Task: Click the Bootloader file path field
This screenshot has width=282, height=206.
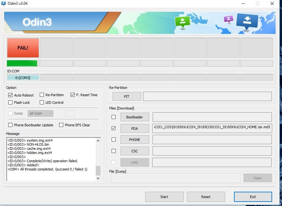Action: (x=212, y=117)
